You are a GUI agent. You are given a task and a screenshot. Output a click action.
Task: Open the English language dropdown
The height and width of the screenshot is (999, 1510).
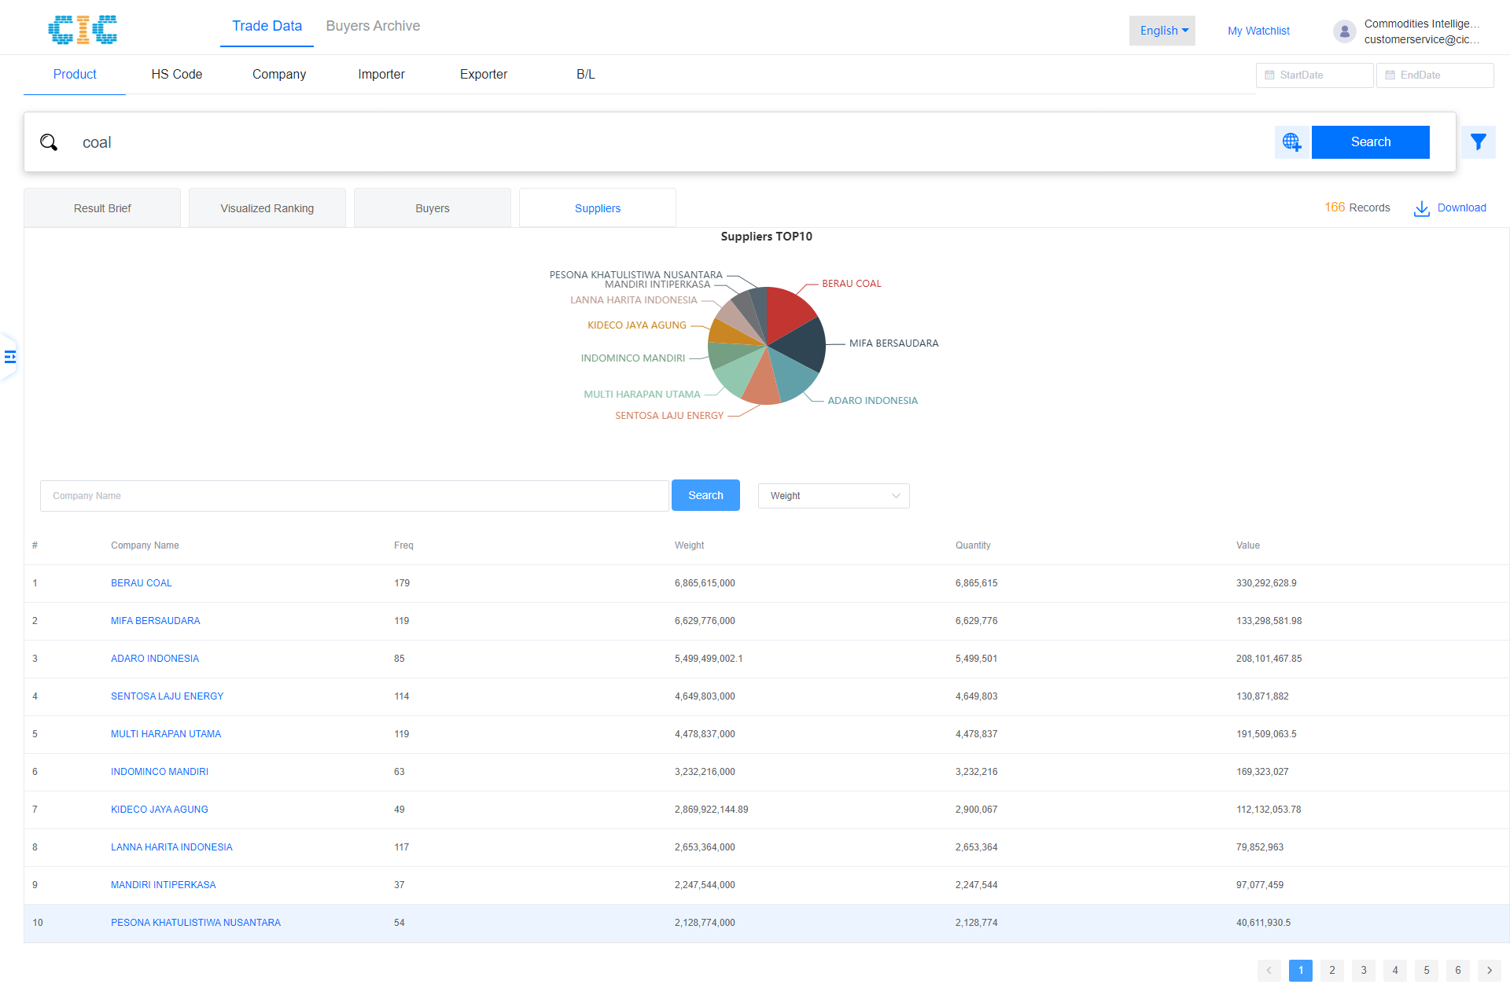point(1162,31)
